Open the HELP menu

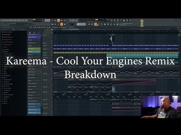[26, 20]
